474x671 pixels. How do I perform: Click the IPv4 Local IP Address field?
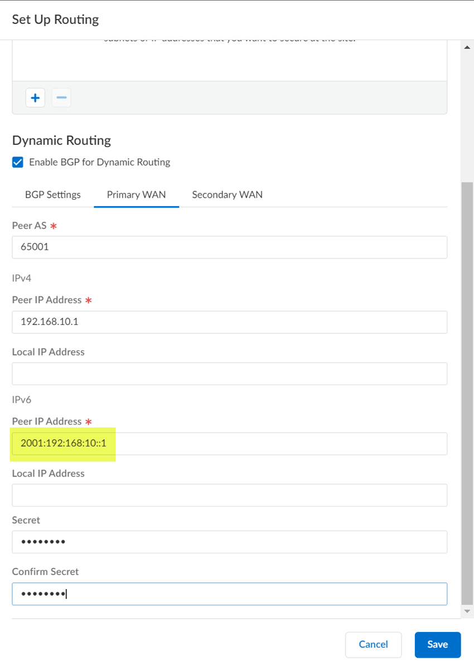tap(229, 373)
